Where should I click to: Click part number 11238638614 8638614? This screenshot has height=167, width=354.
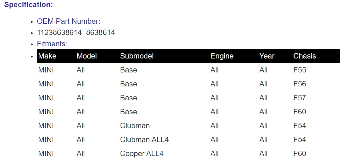click(x=76, y=33)
